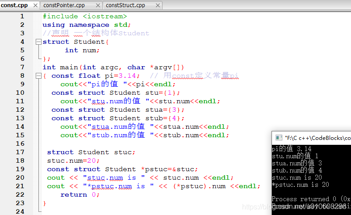The image size is (351, 215).
Task: Click the 'int num;' member declaration
Action: click(x=82, y=50)
